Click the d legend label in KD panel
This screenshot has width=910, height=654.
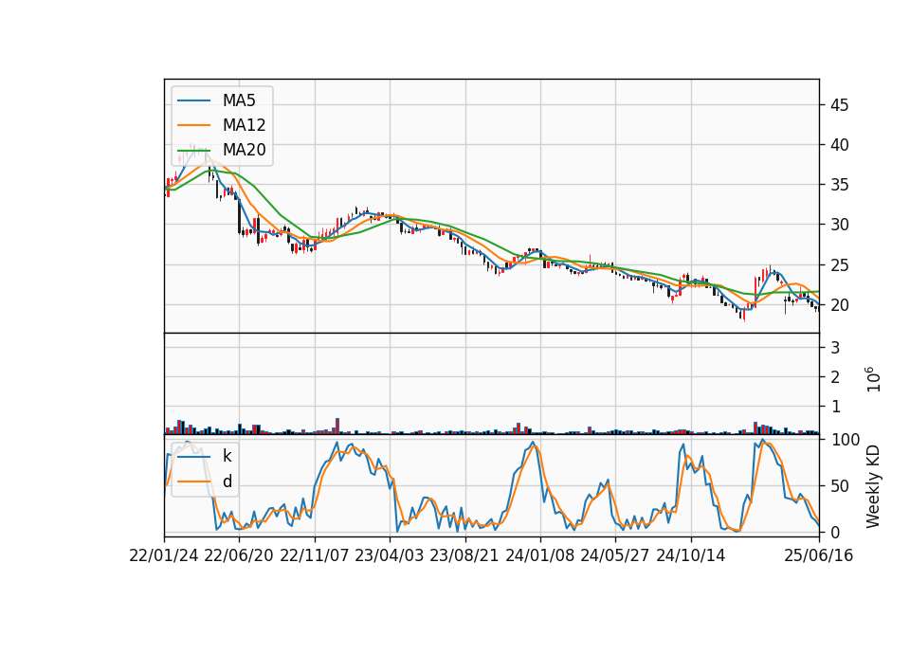(x=227, y=481)
